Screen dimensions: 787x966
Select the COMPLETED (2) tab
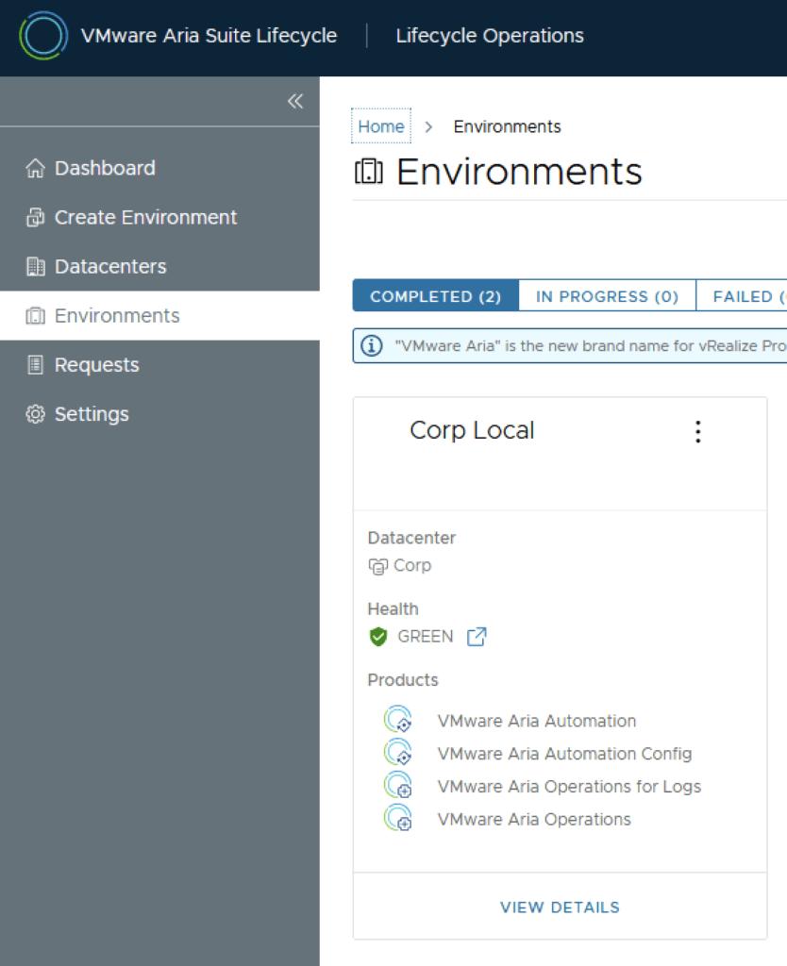pos(435,296)
